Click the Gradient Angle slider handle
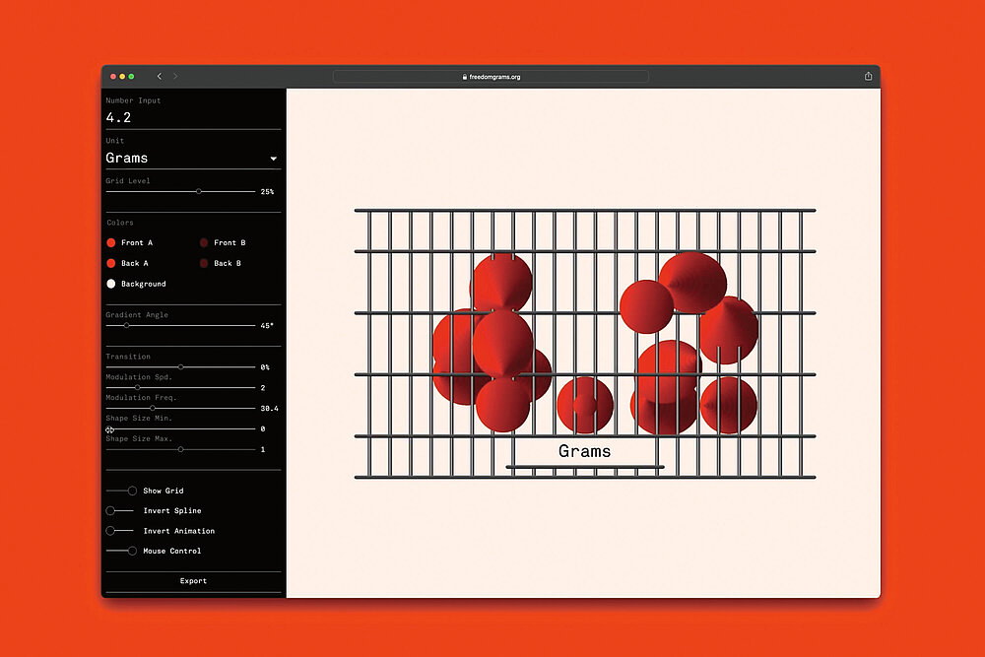Image resolution: width=985 pixels, height=657 pixels. pos(126,325)
